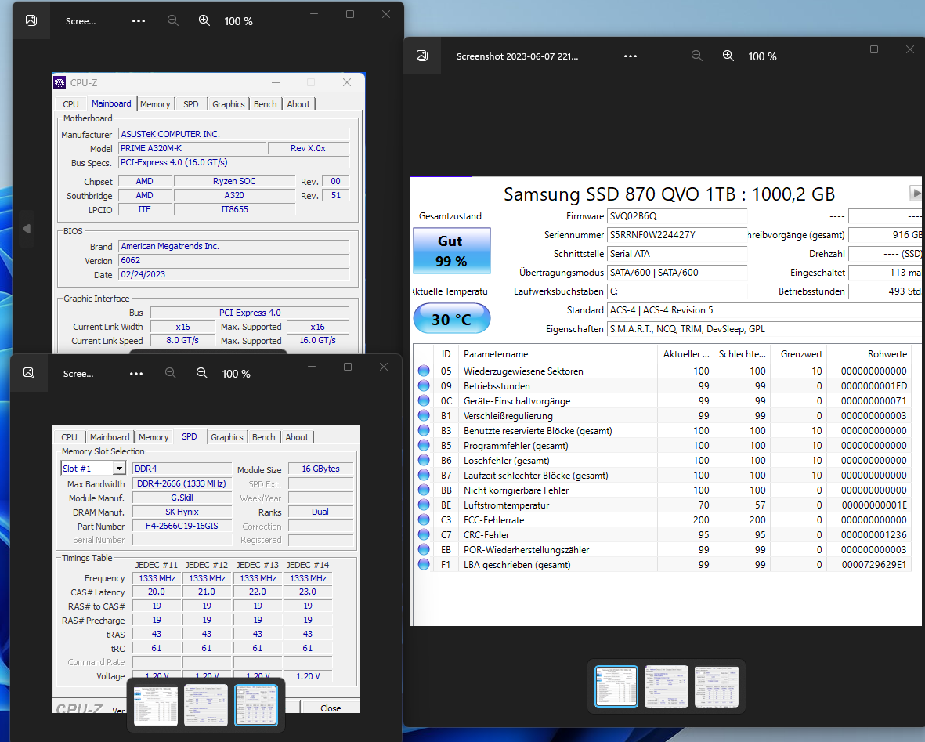The width and height of the screenshot is (925, 742).
Task: Select About tab in upper CPU-Z window
Action: [x=298, y=104]
